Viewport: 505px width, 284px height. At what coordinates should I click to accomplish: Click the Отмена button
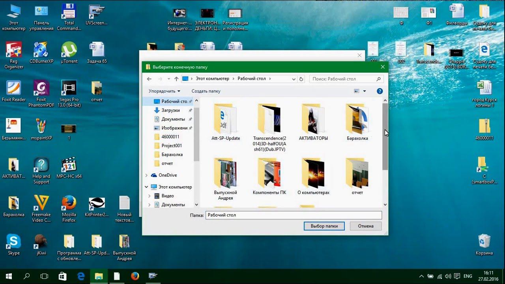click(x=366, y=226)
